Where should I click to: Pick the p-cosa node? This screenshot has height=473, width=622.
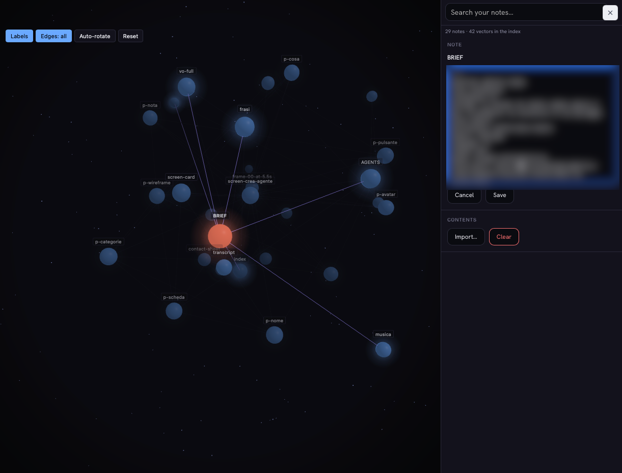[291, 73]
